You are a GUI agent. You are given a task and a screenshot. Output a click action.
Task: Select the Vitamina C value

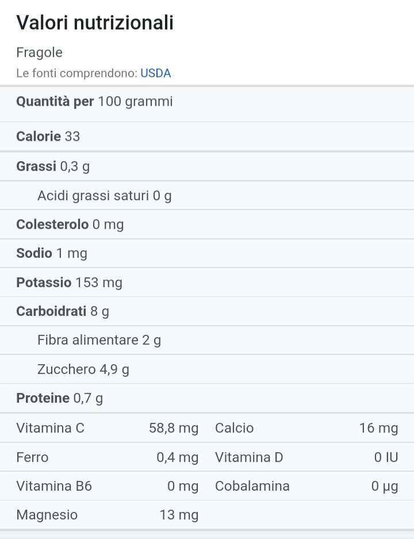[x=174, y=429]
